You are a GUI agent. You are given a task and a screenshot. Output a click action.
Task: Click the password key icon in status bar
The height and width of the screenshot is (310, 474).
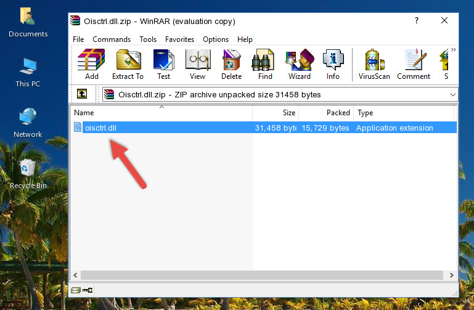click(88, 290)
